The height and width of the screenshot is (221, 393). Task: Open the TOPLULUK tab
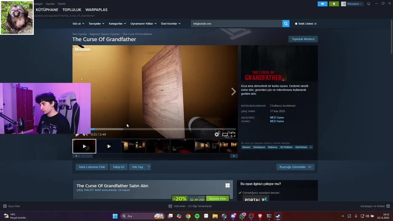[x=72, y=10]
